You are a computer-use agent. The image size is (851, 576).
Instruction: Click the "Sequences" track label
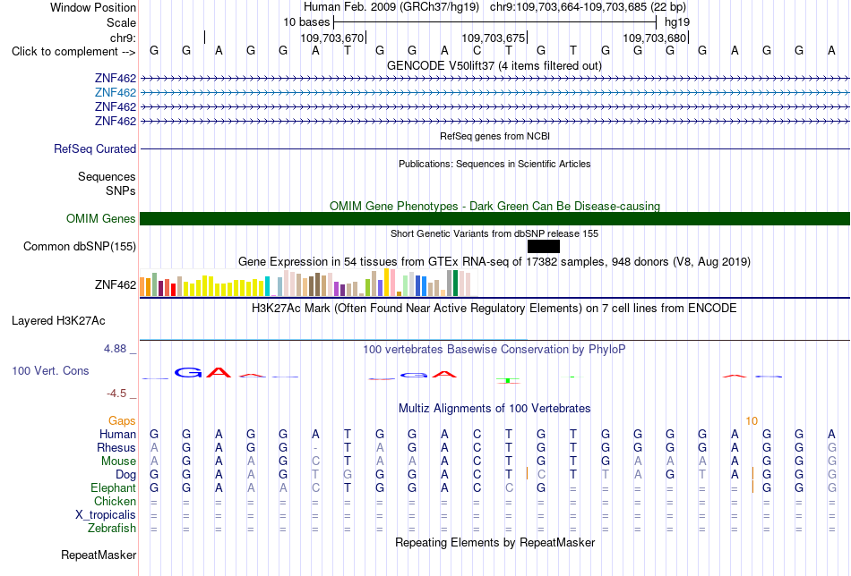pyautogui.click(x=107, y=177)
